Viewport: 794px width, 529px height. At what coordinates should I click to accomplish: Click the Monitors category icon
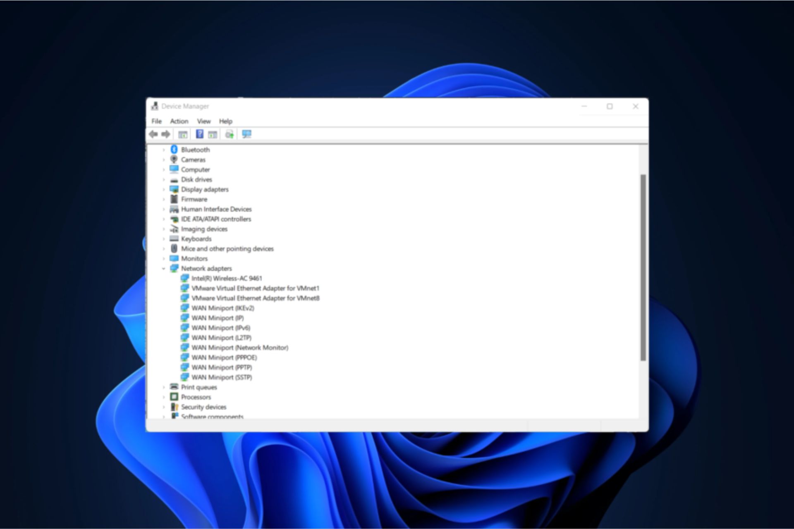tap(174, 259)
